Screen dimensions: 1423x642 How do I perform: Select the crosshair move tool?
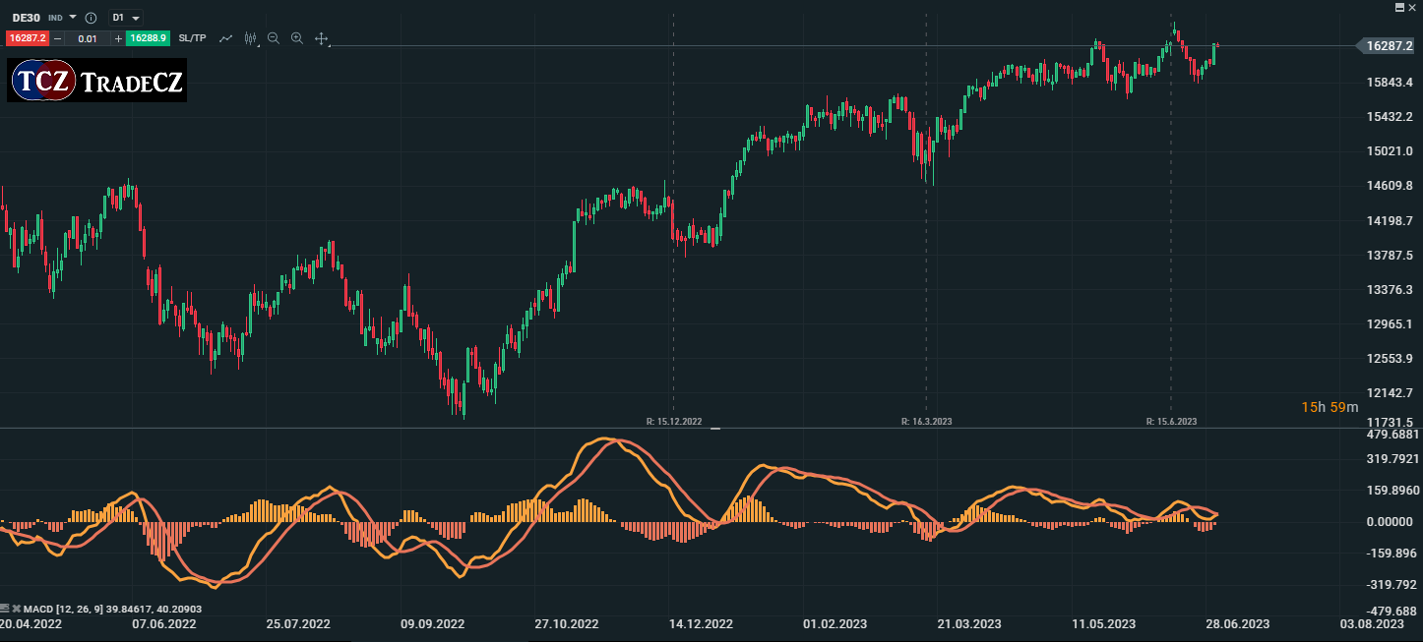click(x=321, y=38)
